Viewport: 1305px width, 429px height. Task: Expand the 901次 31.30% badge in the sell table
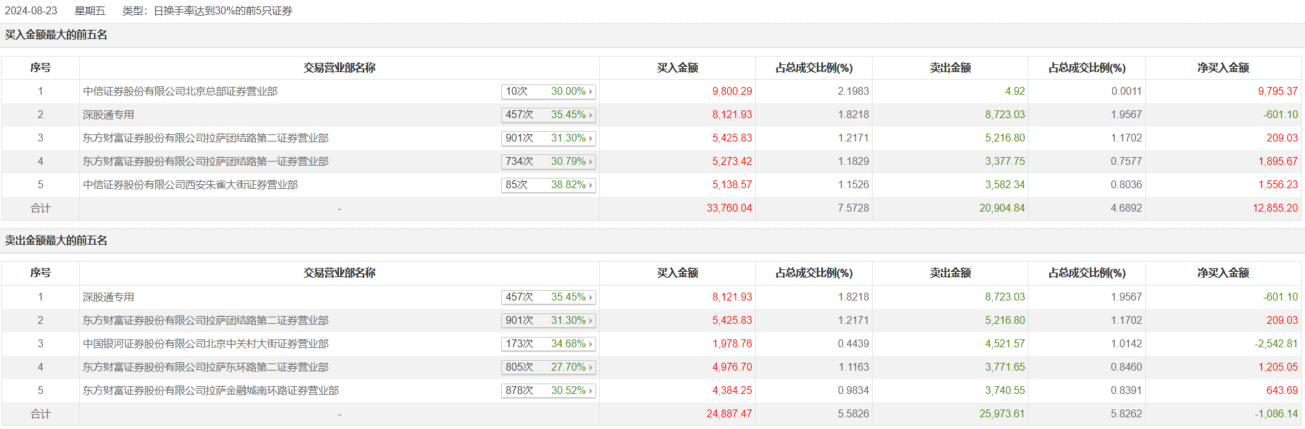(x=548, y=321)
